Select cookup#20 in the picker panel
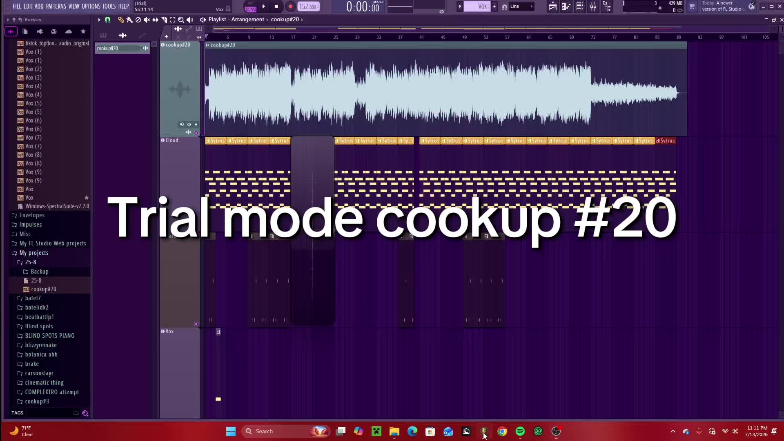 (x=122, y=48)
